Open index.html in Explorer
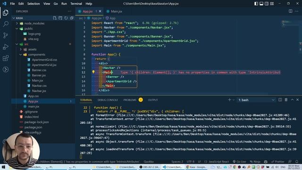The width and height of the screenshot is (302, 170). point(32,117)
